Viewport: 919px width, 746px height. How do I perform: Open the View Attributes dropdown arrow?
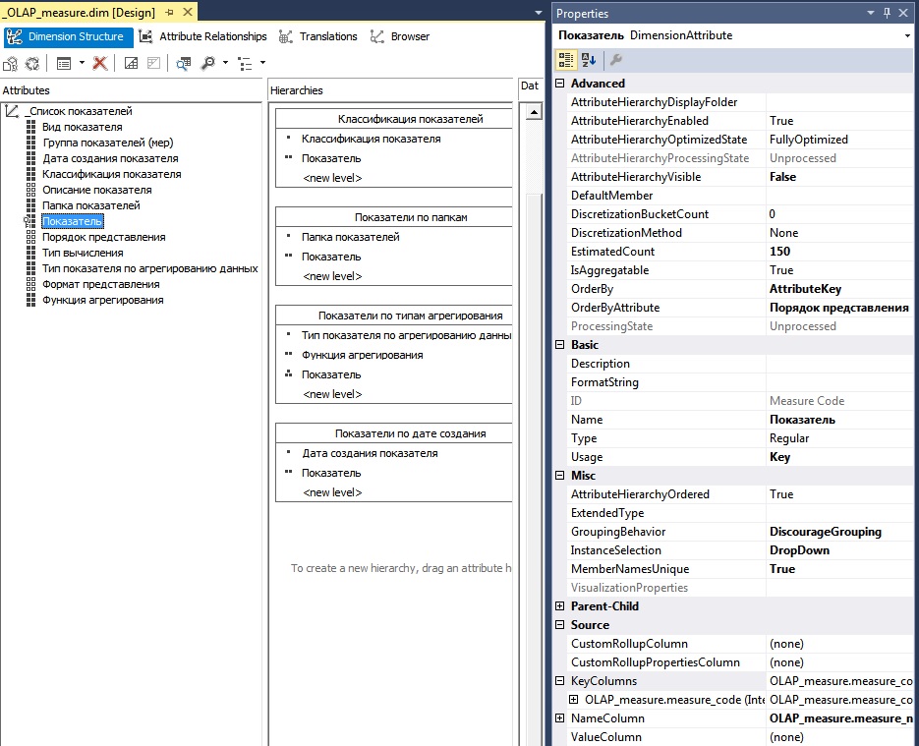pos(82,63)
